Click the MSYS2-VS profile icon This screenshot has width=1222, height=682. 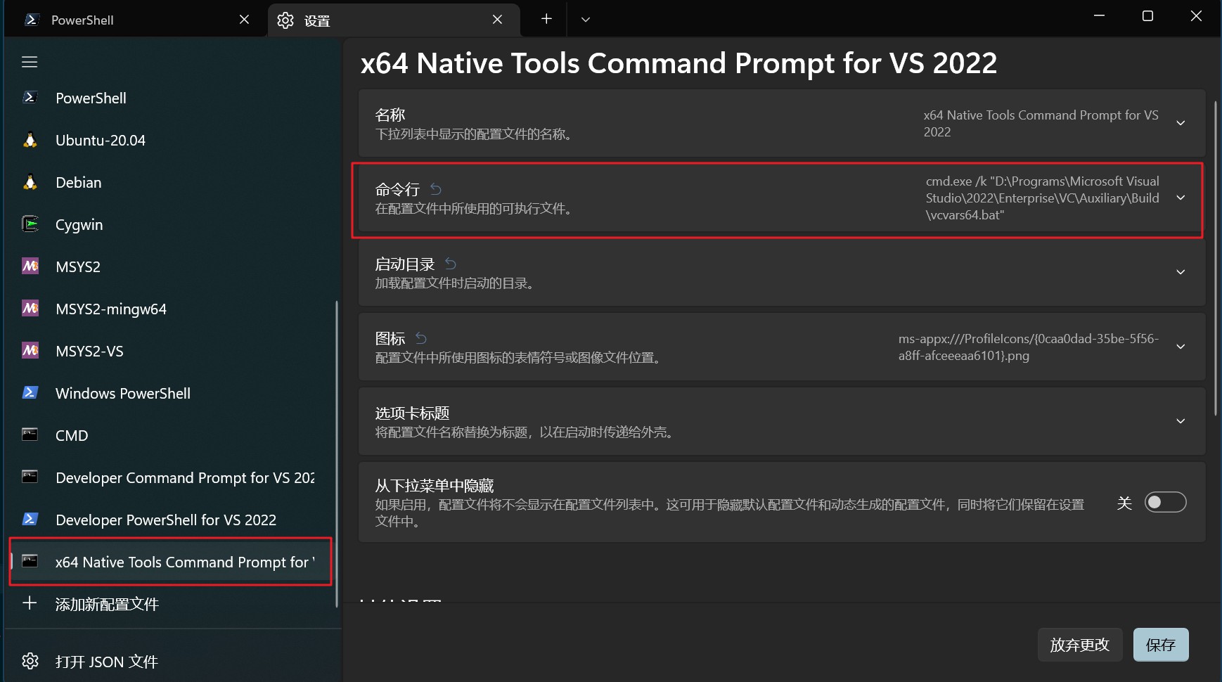[x=30, y=351]
